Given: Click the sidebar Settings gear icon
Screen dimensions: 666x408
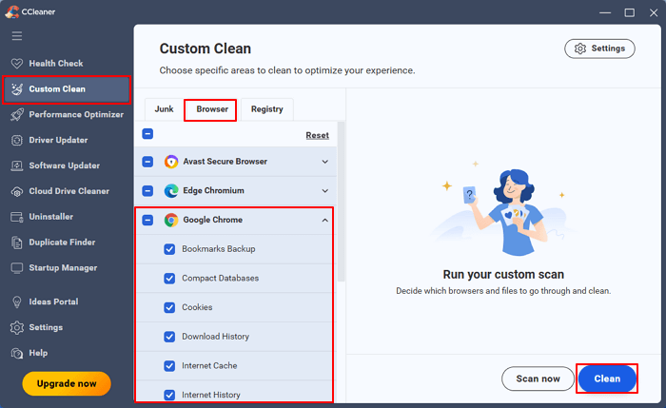Looking at the screenshot, I should [x=17, y=327].
